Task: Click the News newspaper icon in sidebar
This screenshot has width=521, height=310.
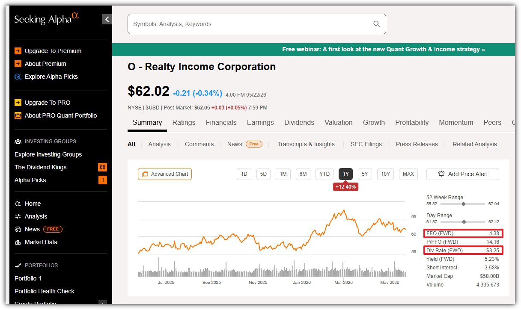Action: click(x=18, y=229)
